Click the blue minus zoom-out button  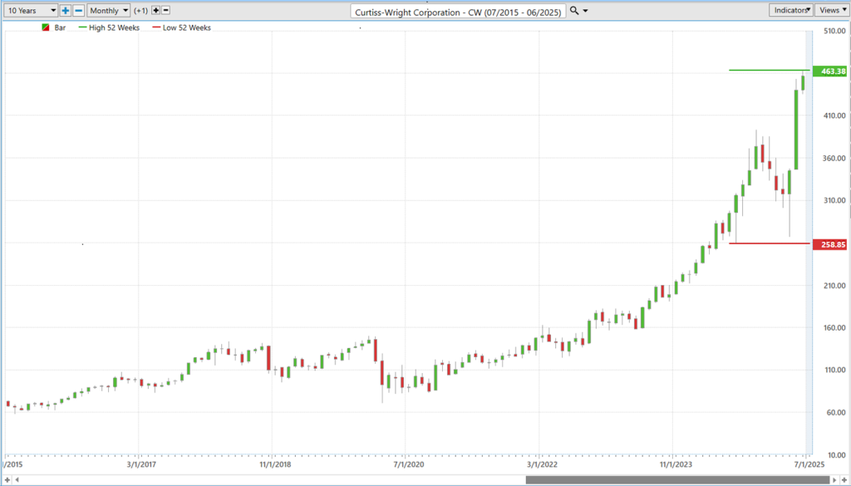coord(79,10)
